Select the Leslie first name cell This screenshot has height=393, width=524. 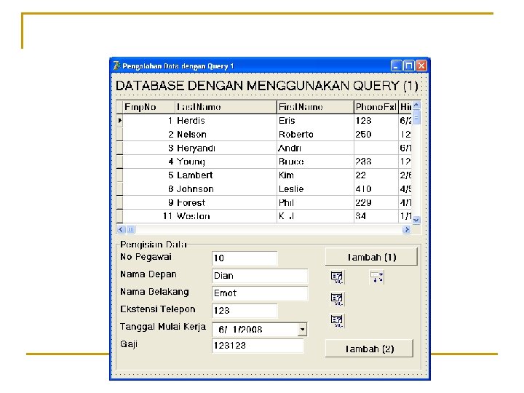[x=315, y=189]
